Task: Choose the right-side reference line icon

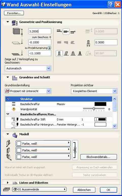Action: point(73,32)
